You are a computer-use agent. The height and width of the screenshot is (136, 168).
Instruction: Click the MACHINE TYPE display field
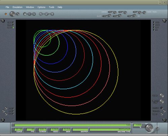(x=110, y=129)
